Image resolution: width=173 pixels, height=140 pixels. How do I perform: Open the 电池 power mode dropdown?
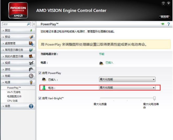point(127,88)
